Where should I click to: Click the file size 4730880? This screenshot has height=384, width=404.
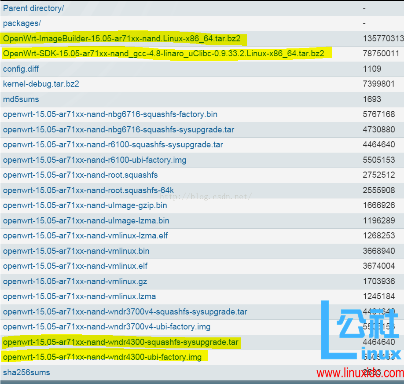click(379, 130)
